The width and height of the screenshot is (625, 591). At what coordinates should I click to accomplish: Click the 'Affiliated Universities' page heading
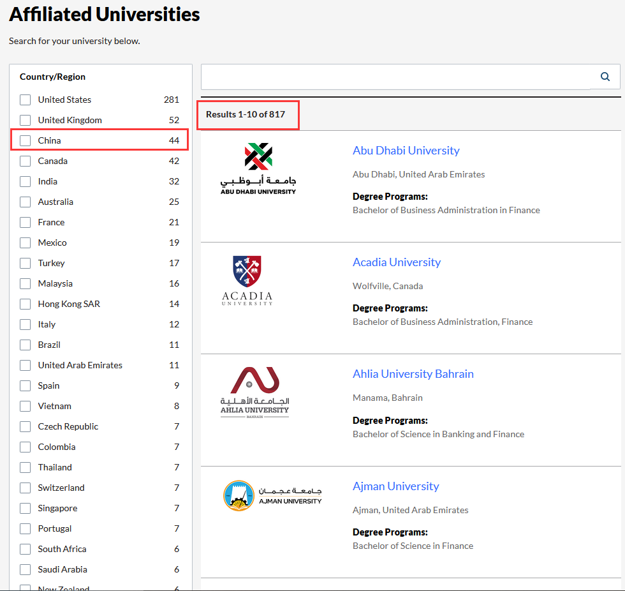point(105,14)
